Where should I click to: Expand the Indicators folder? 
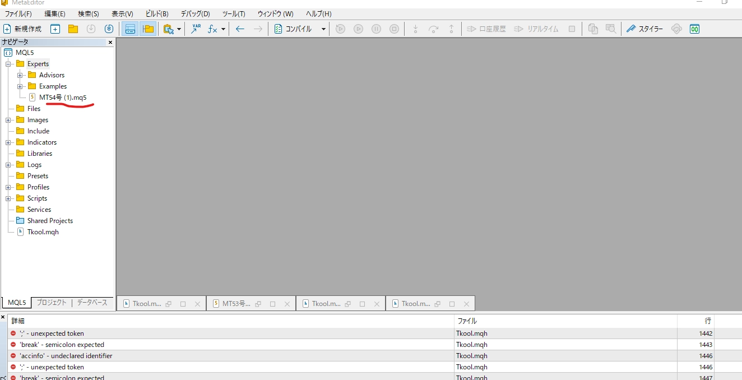point(8,142)
